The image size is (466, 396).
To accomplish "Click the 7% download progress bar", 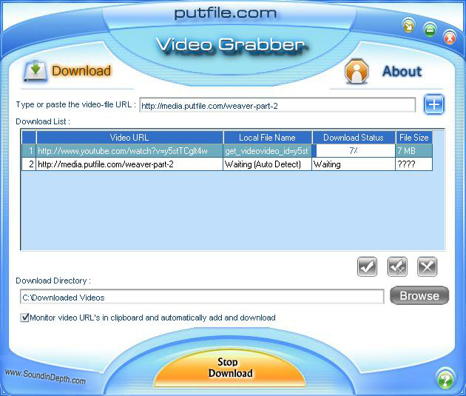I will coord(354,151).
